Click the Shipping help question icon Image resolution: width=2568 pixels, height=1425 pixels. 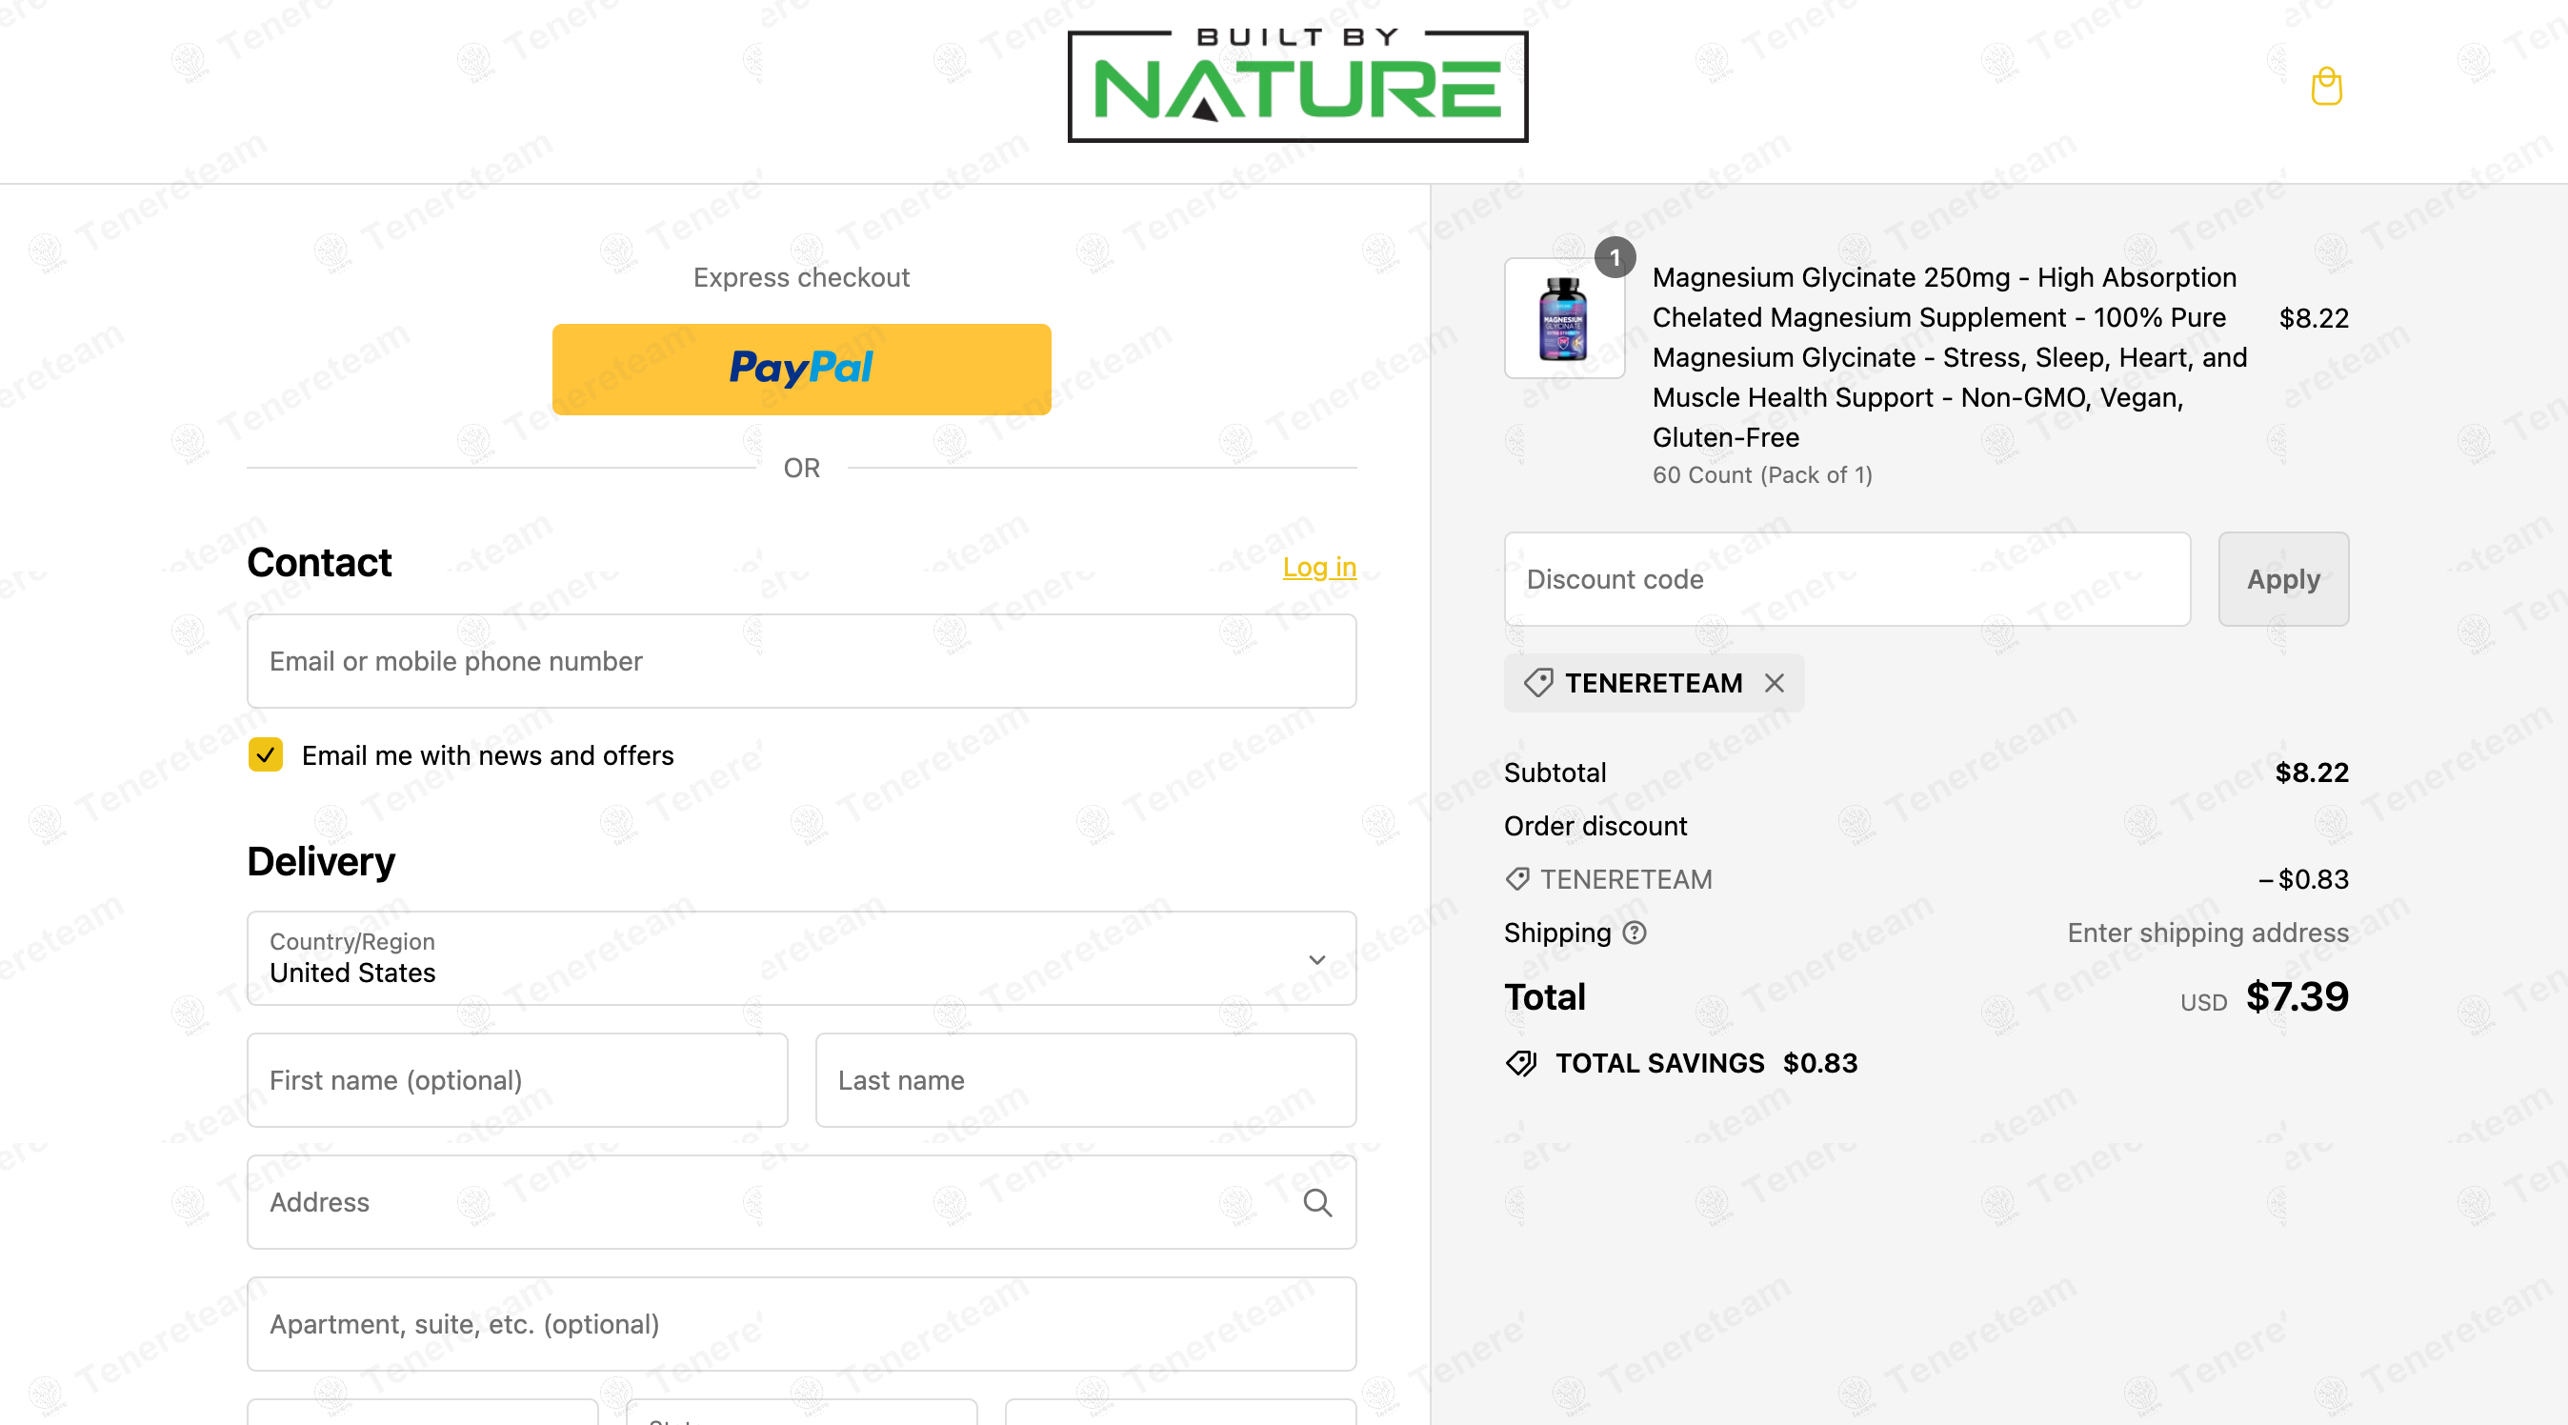(1635, 933)
